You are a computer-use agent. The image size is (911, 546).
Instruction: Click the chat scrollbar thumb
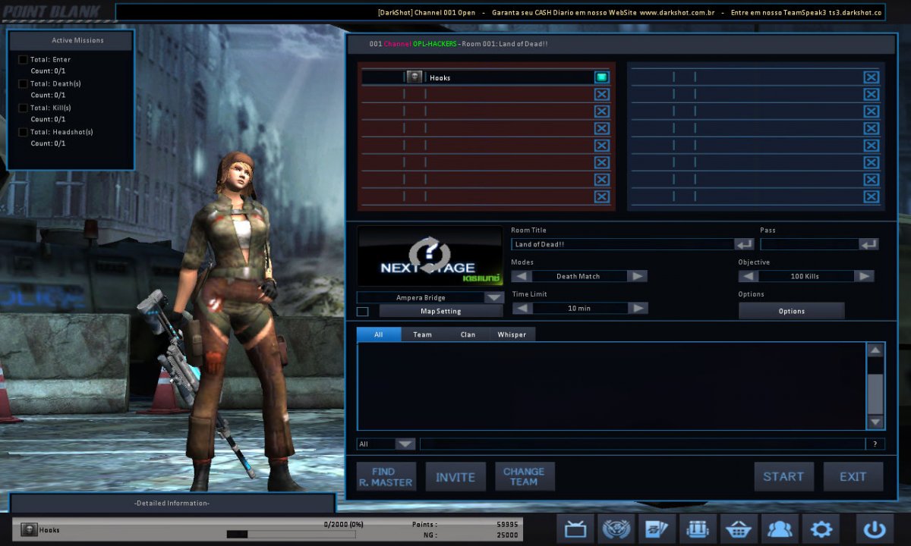(875, 393)
